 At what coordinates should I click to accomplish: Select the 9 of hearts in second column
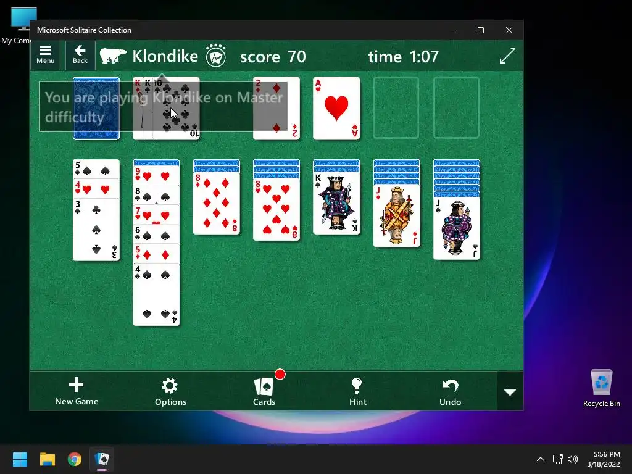click(156, 176)
